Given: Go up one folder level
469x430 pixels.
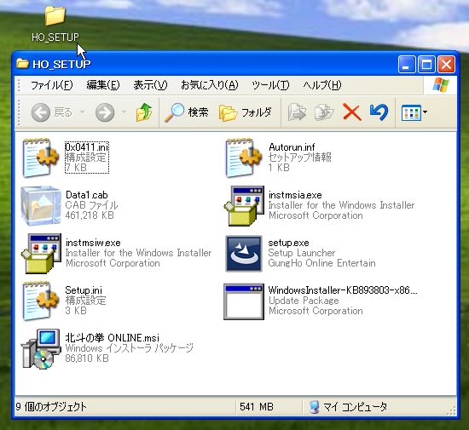Looking at the screenshot, I should click(144, 112).
